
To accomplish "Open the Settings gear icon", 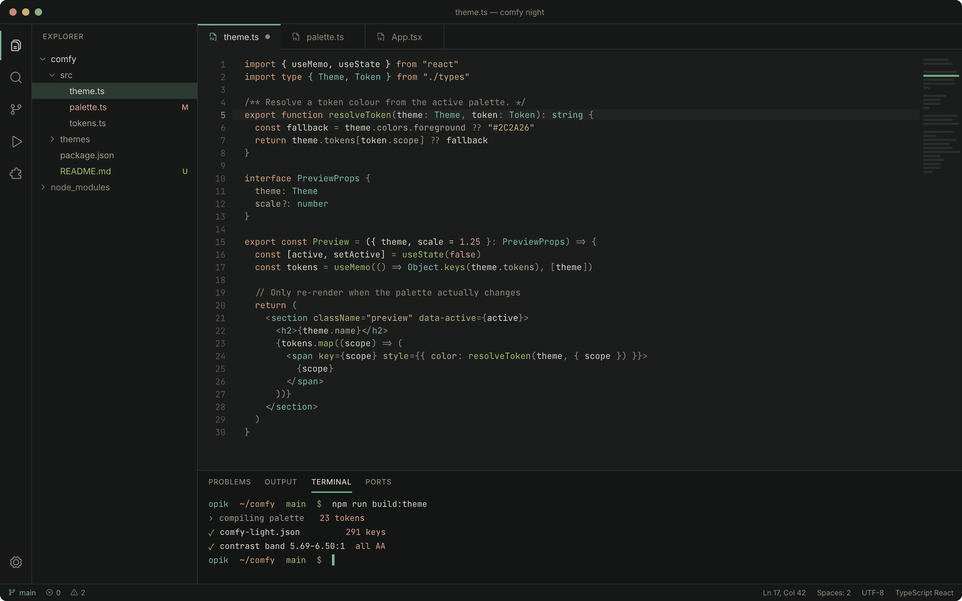I will (16, 562).
